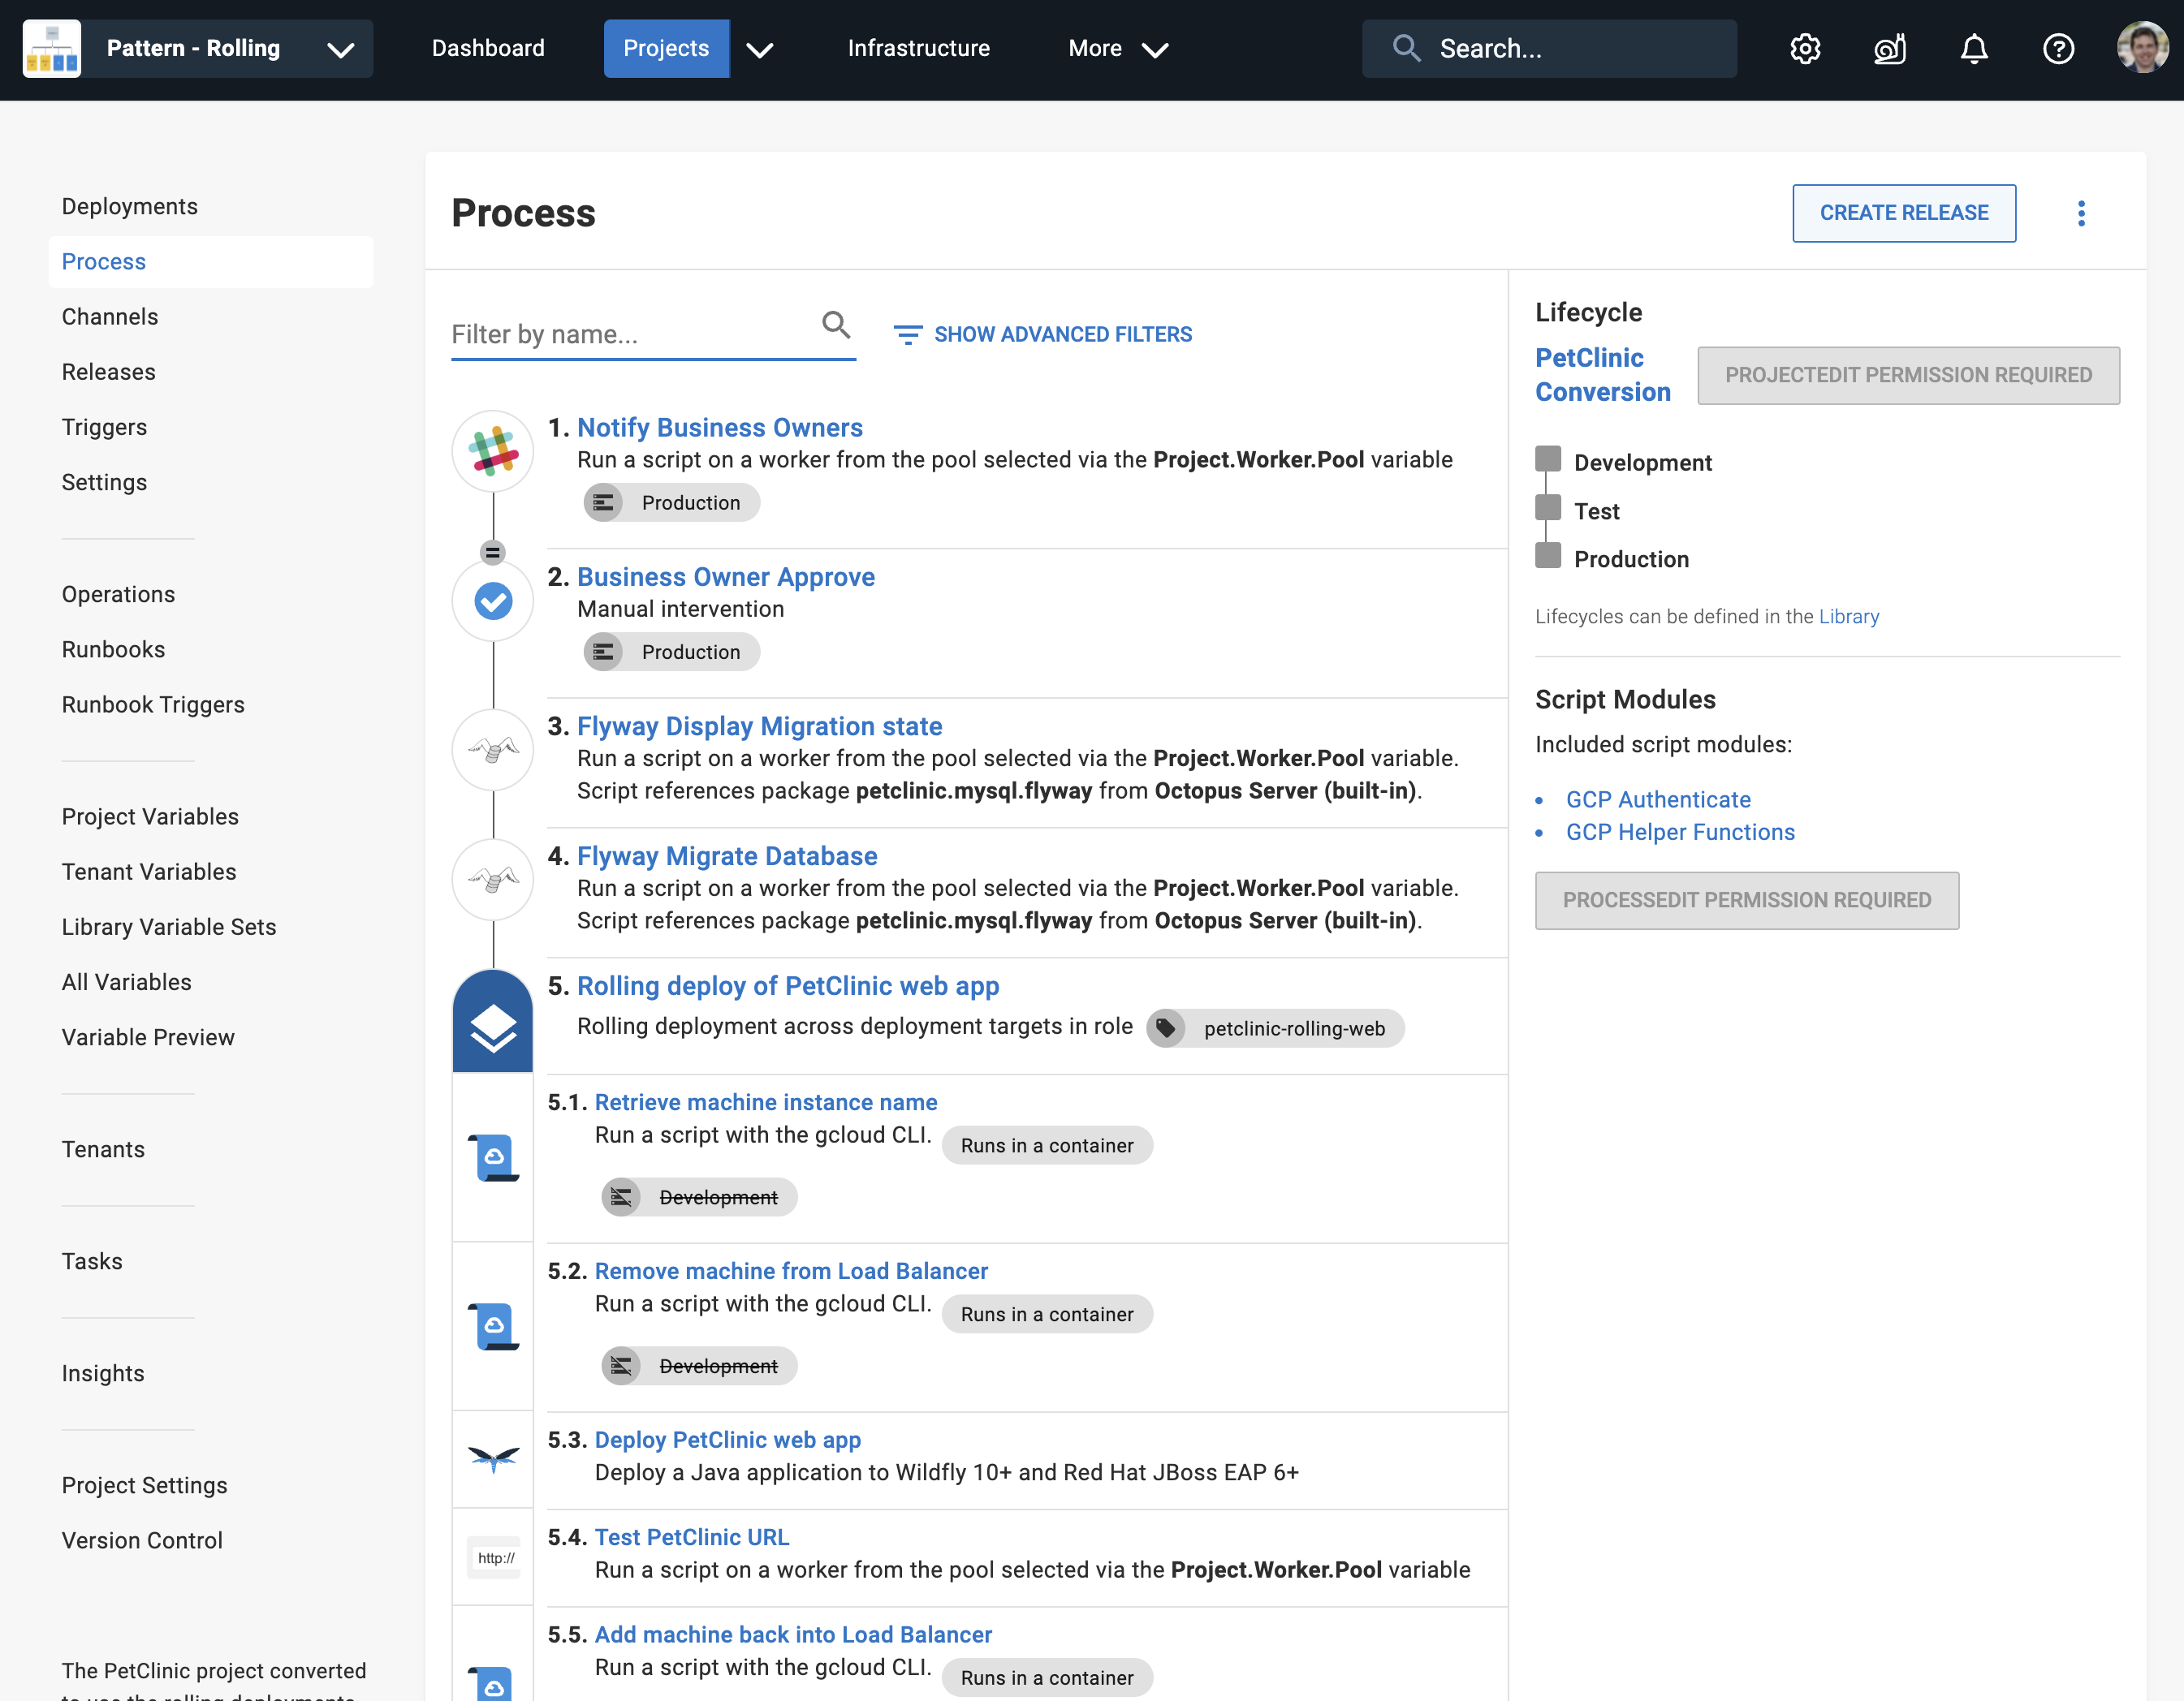Image resolution: width=2184 pixels, height=1701 pixels.
Task: Check the Test lifecycle phase box
Action: tap(1547, 508)
